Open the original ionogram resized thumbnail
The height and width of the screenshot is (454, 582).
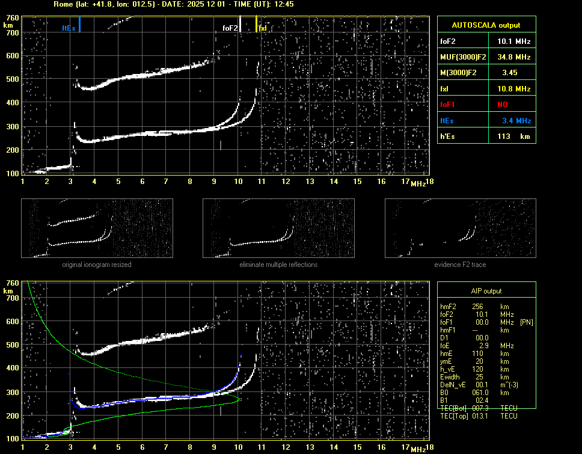(x=97, y=229)
